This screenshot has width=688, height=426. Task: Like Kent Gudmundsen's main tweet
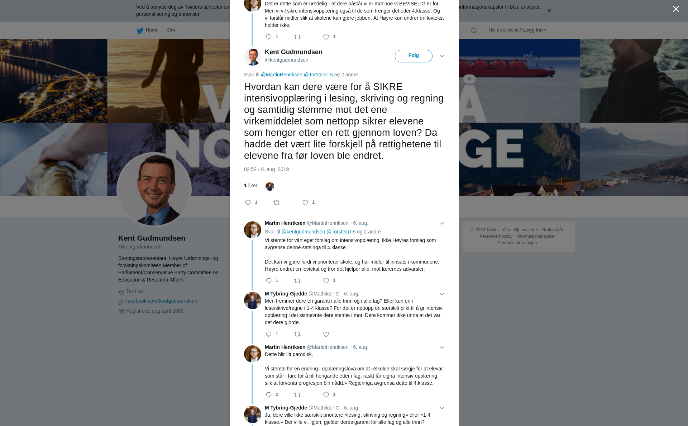(x=305, y=203)
